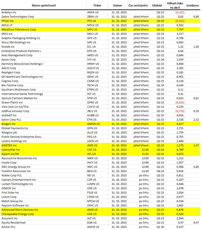202x230 pixels.
Task: Click the 'Ticker' column header
Action: [97, 5]
